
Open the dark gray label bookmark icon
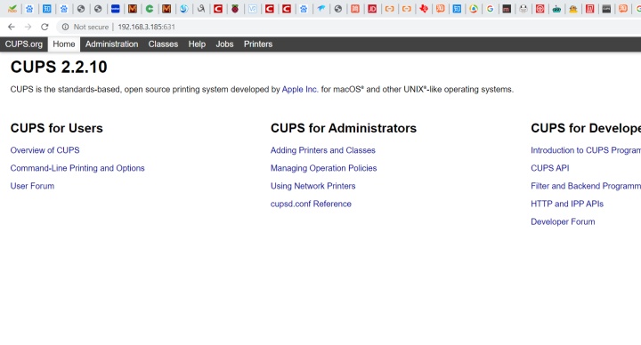(x=606, y=9)
